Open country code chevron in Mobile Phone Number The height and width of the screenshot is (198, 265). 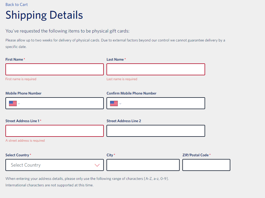click(x=19, y=103)
